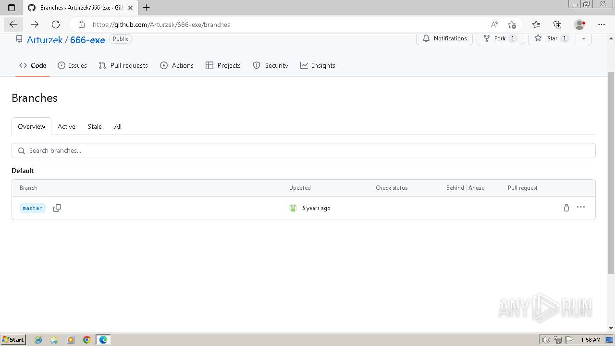Viewport: 615px width, 346px height.
Task: Open the Insights tab
Action: tap(318, 65)
